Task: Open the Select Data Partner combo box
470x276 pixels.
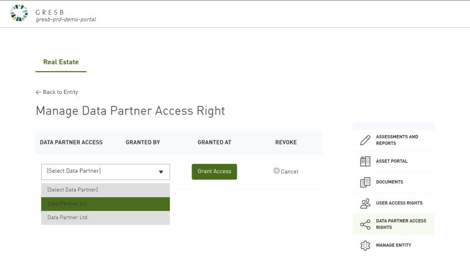Action: (106, 172)
